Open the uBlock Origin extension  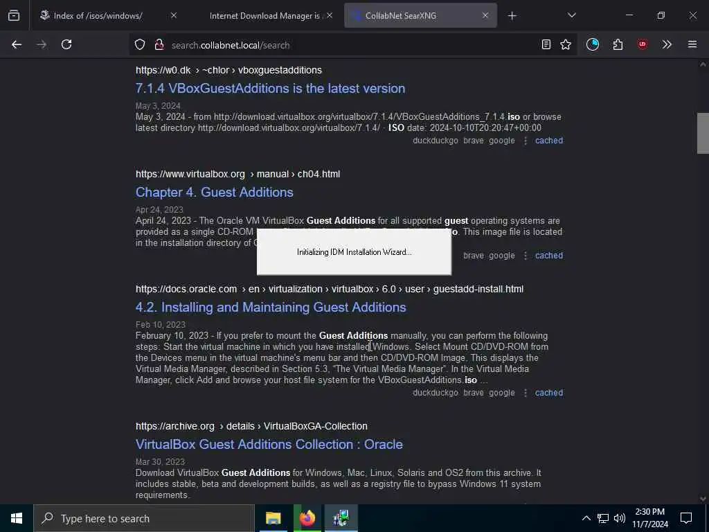tap(643, 44)
